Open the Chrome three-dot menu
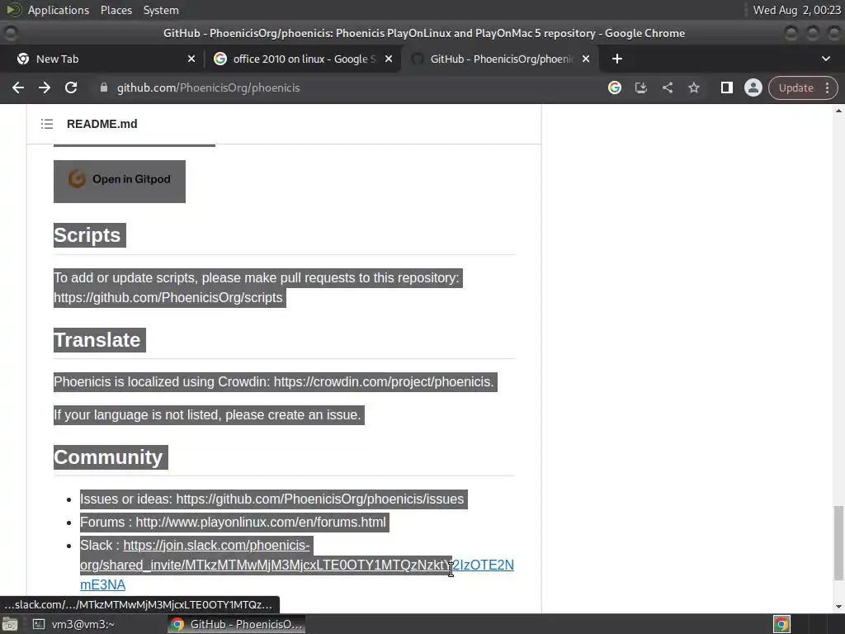Image resolution: width=845 pixels, height=634 pixels. pos(827,88)
